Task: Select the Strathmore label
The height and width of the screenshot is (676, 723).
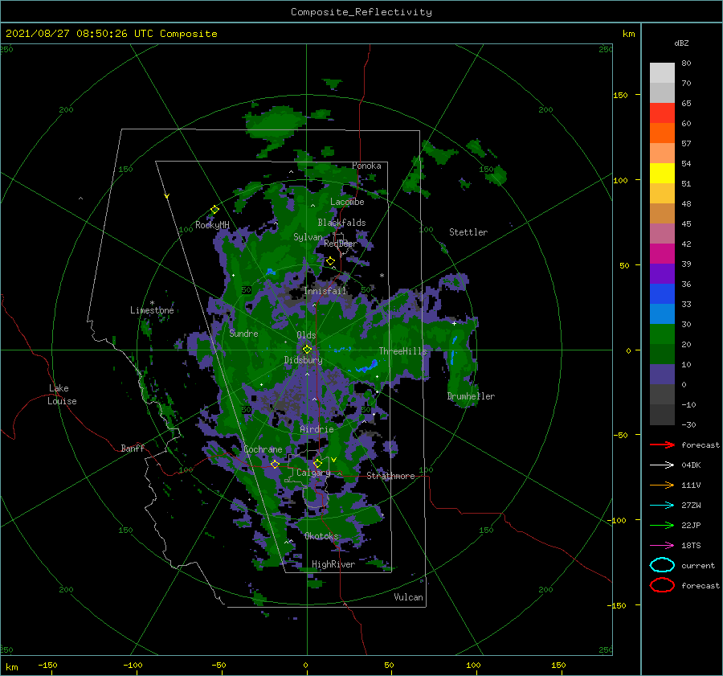Action: pyautogui.click(x=390, y=476)
